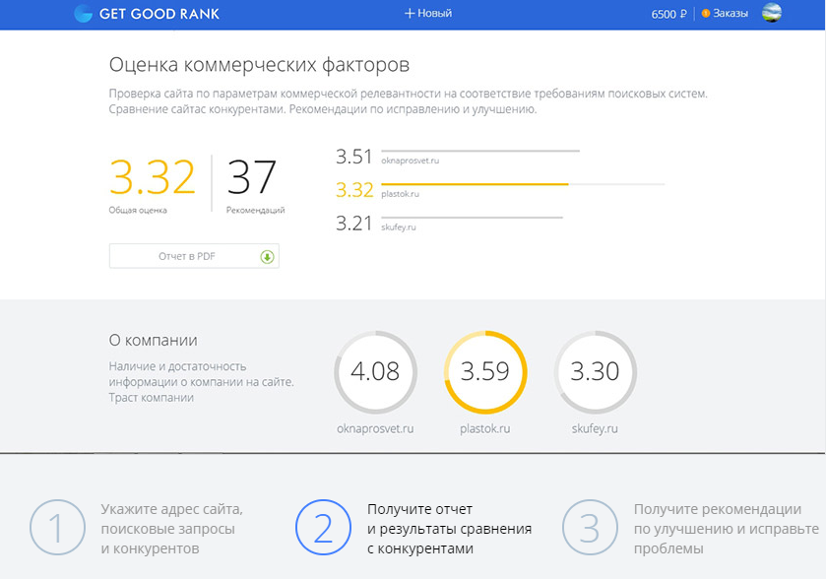Click the step 2 circle icon
This screenshot has height=579, width=826.
[323, 528]
